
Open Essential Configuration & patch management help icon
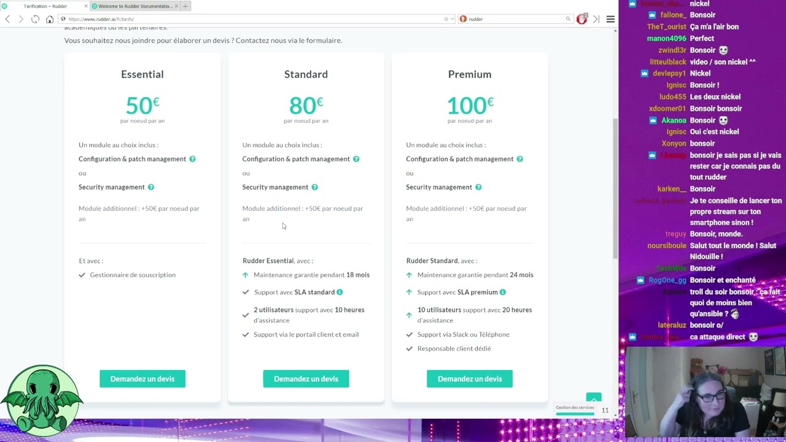click(192, 159)
